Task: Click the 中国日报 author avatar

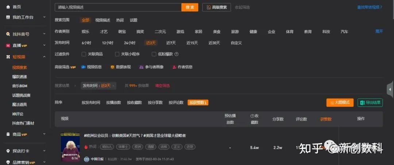Action: pos(86,159)
